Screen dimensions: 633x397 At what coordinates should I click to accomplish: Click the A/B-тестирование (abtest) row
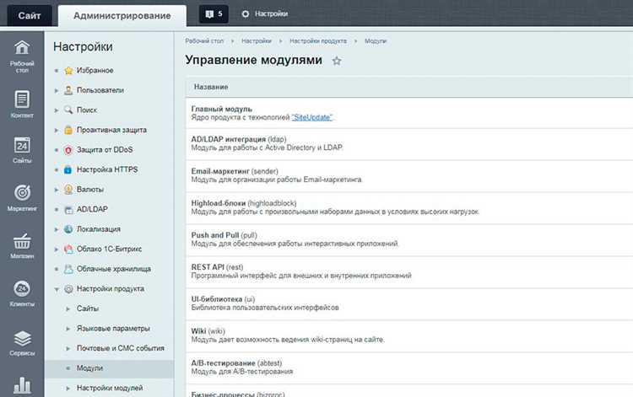pyautogui.click(x=409, y=367)
